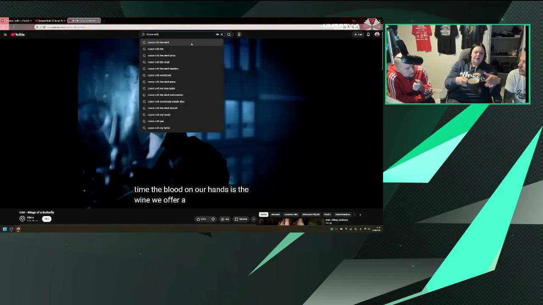Choose suggestion "dance with me"
The image size is (543, 305).
182,49
